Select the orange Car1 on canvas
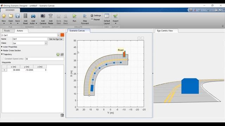The width and height of the screenshot is (225, 126). pyautogui.click(x=124, y=54)
